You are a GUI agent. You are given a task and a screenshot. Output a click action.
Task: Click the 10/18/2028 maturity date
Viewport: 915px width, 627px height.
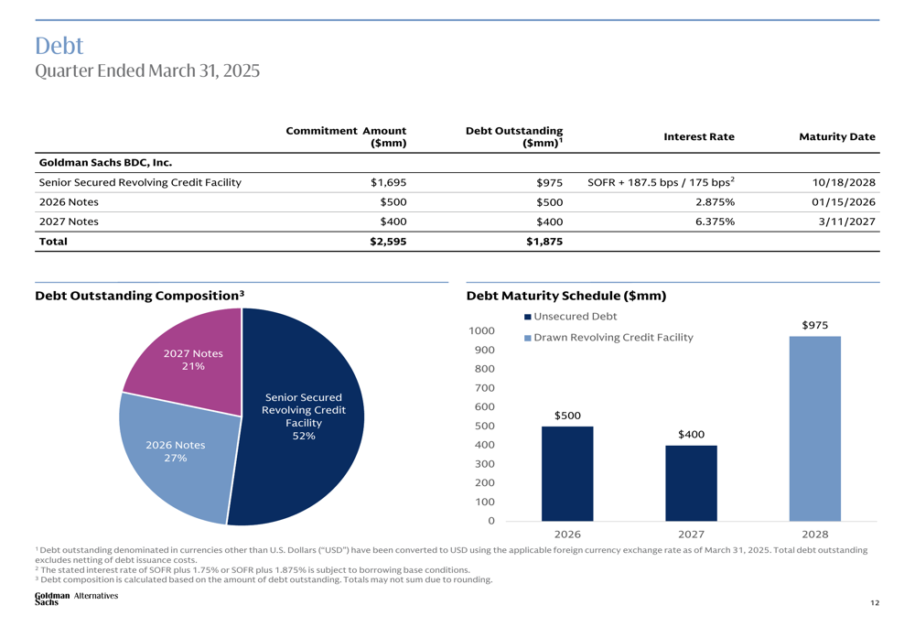(844, 183)
